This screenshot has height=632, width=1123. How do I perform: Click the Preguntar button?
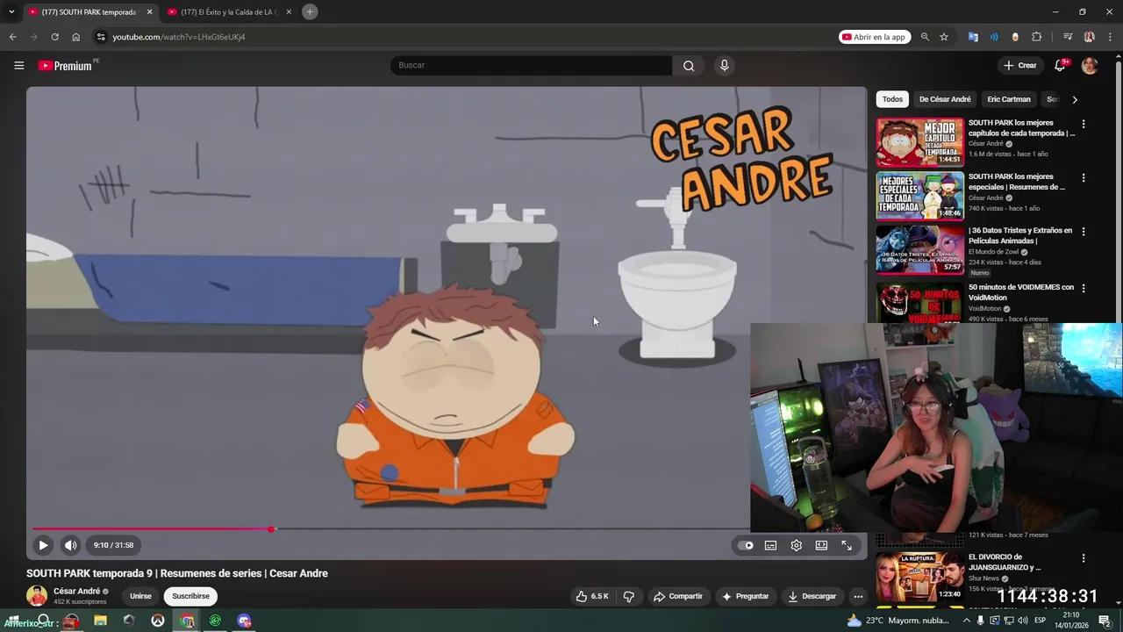point(745,596)
